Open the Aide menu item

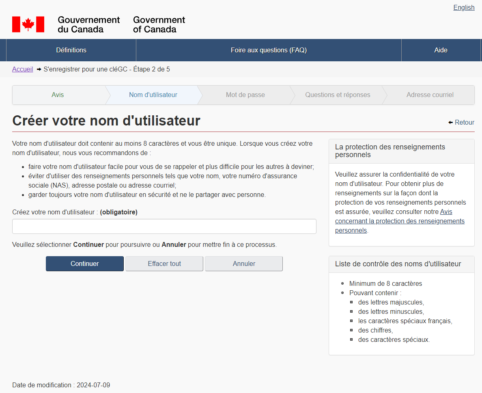click(441, 50)
